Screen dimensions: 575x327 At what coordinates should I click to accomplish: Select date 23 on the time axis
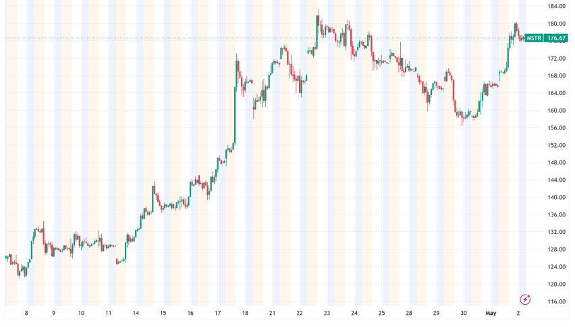[327, 313]
